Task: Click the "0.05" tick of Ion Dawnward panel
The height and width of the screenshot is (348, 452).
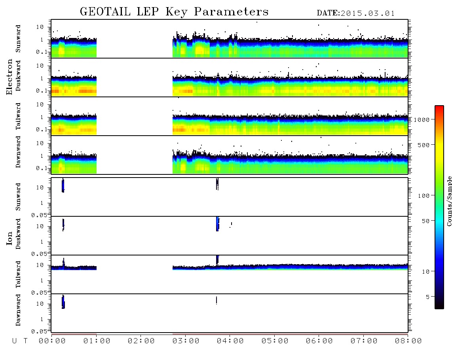Action: click(39, 331)
